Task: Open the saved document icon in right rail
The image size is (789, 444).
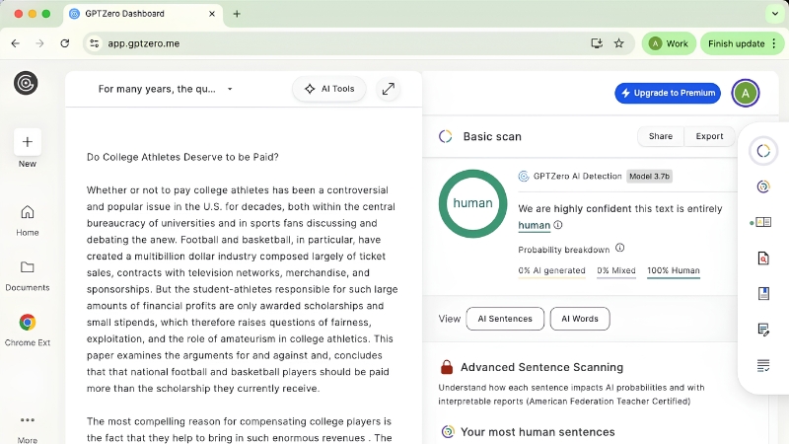Action: click(763, 293)
